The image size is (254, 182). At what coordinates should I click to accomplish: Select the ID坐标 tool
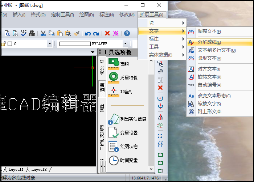pyautogui.click(x=121, y=92)
